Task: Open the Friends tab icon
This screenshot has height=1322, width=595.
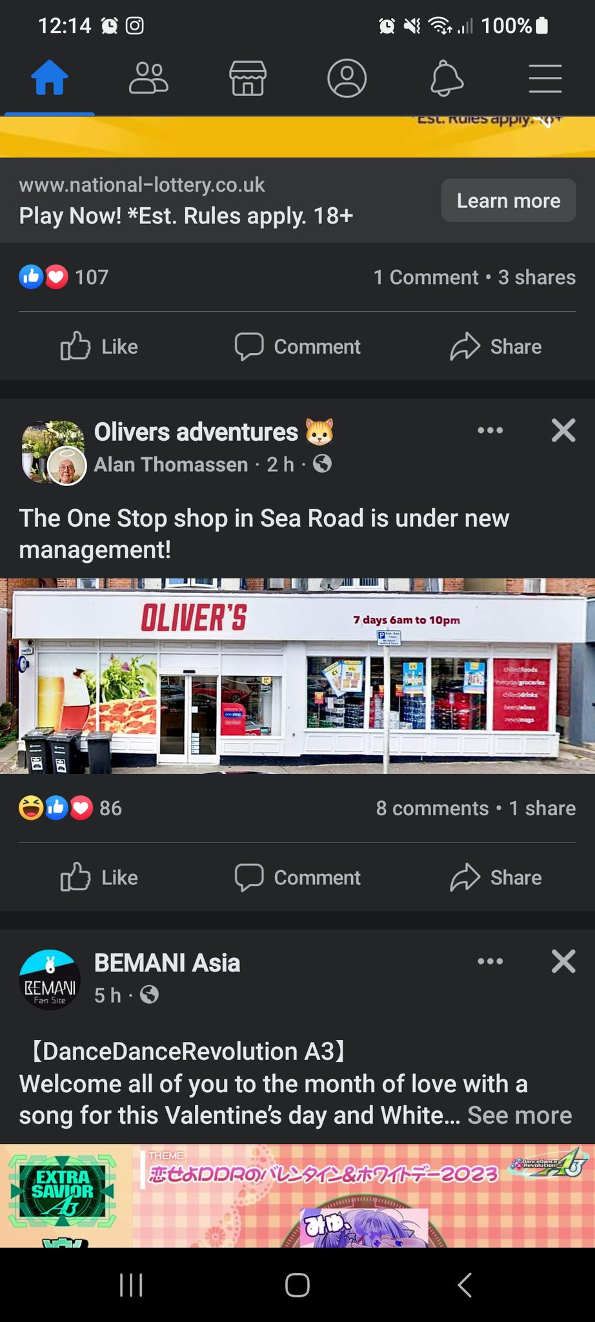Action: tap(148, 79)
